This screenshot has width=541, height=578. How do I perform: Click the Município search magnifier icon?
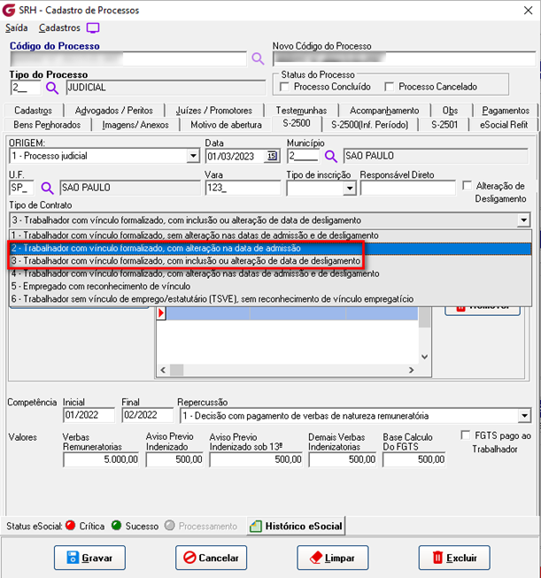click(x=331, y=157)
